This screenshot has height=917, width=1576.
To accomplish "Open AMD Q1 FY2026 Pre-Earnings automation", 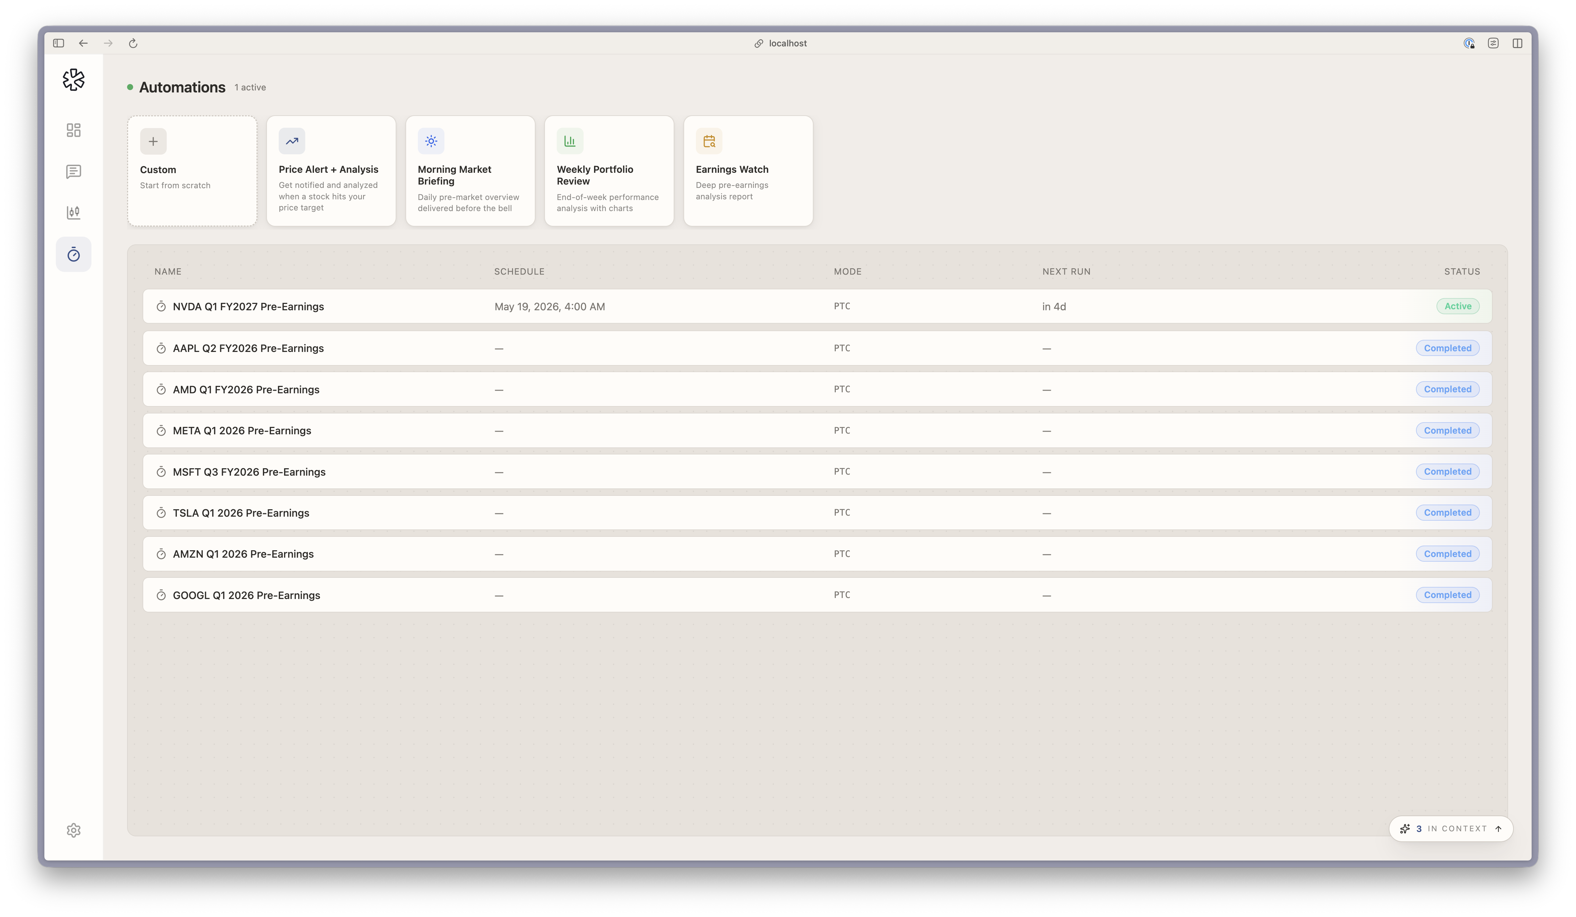I will [x=817, y=390].
